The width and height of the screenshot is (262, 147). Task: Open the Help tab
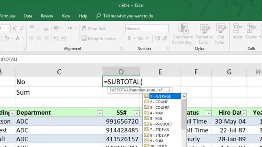click(x=83, y=16)
